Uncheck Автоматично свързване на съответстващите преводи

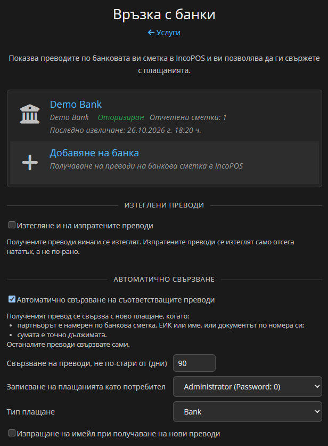tap(12, 299)
